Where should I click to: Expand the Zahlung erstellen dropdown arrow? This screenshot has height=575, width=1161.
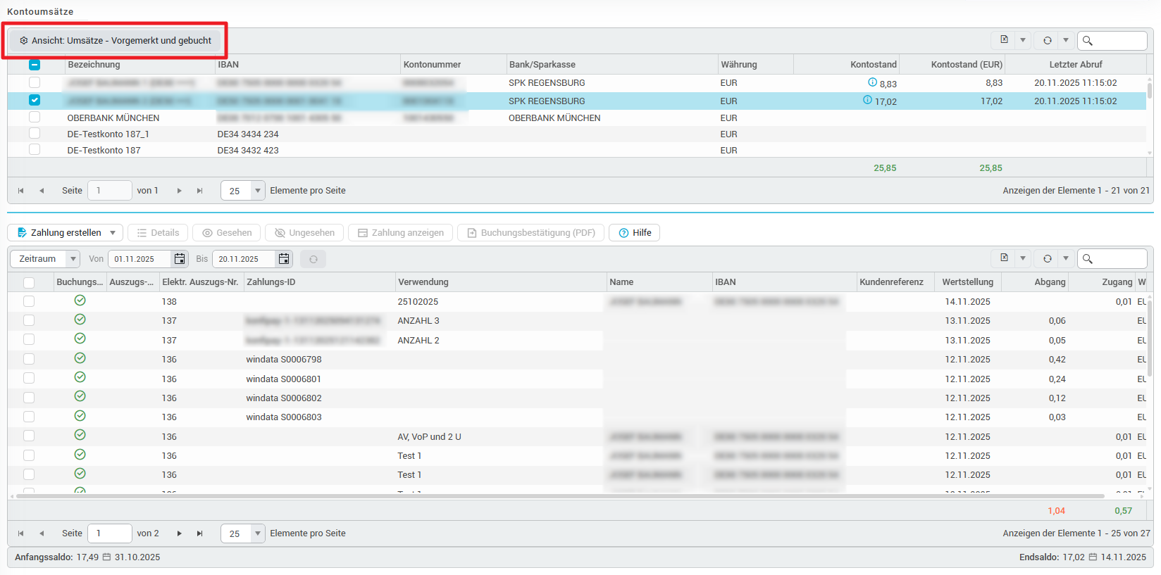(x=113, y=233)
